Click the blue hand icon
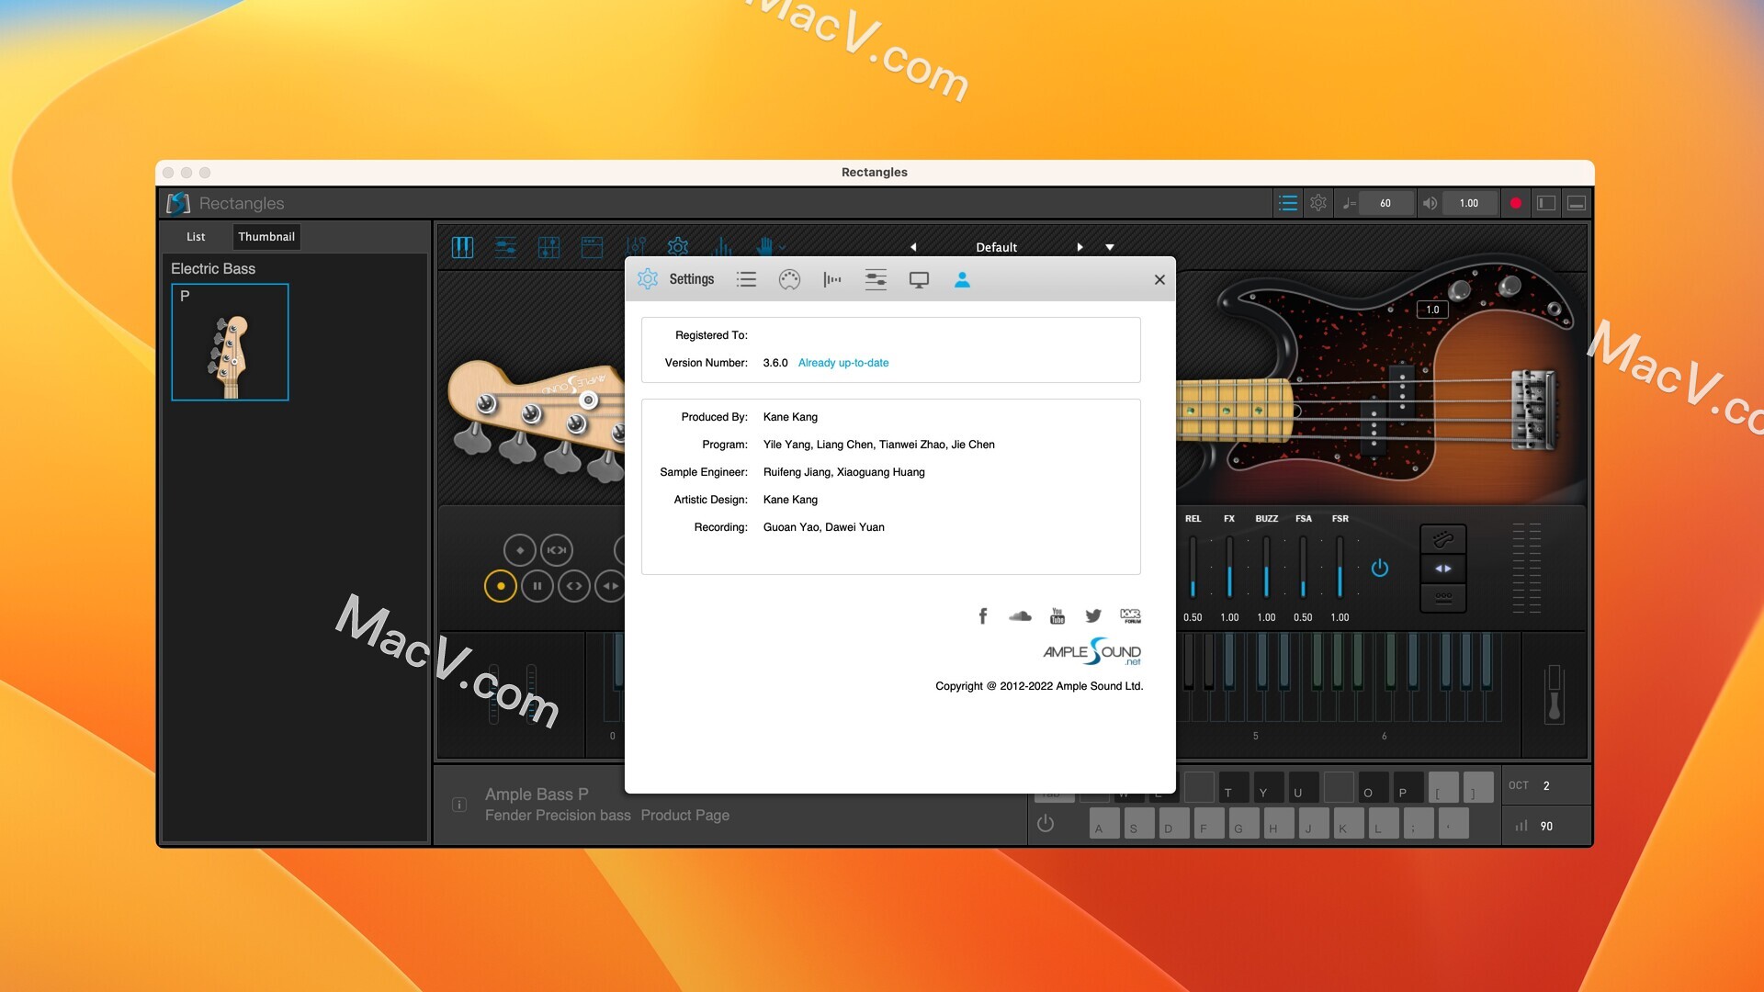The width and height of the screenshot is (1764, 992). point(764,246)
